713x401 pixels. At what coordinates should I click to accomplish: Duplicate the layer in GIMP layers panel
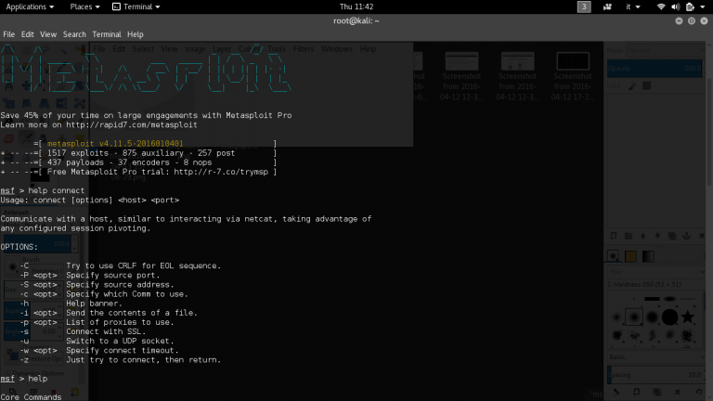[671, 236]
